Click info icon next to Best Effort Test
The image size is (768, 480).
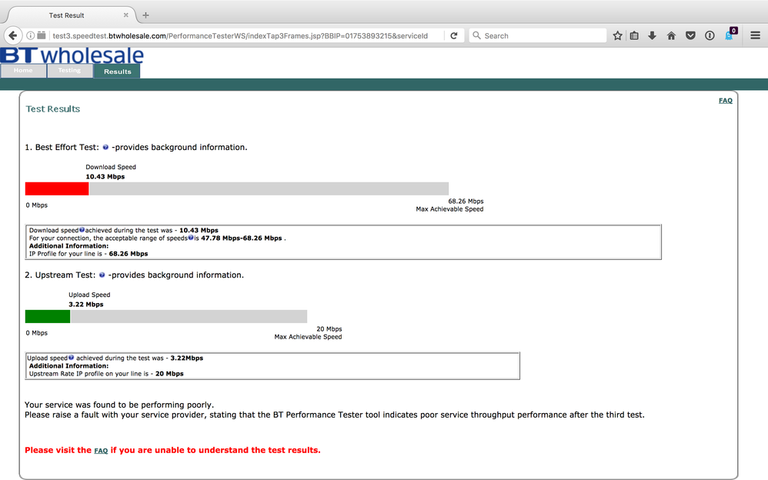pyautogui.click(x=105, y=147)
